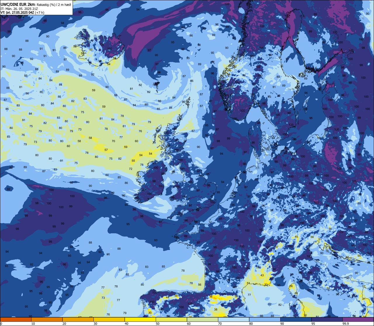Click the humidity value "43" on the map
374x326 pixels.
click(x=262, y=275)
